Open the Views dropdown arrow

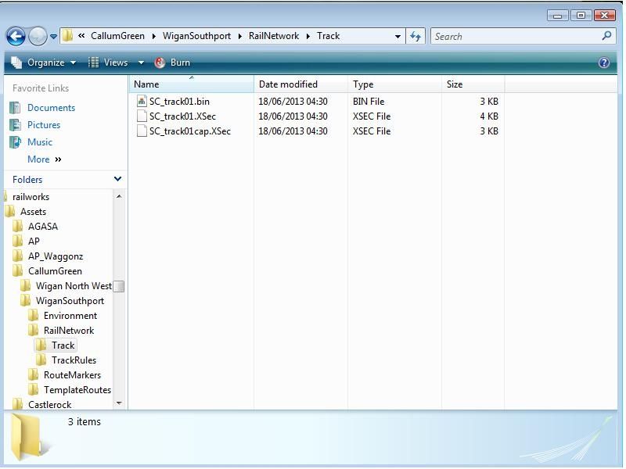(141, 63)
